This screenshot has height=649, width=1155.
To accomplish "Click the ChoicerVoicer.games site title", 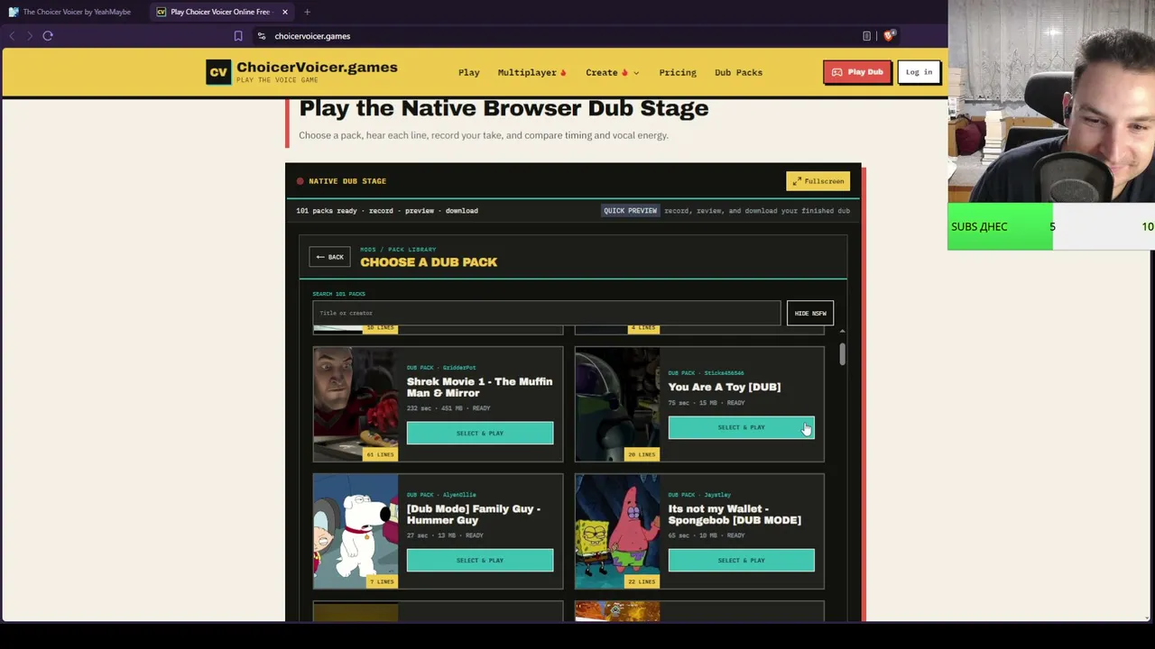I will coord(317,68).
